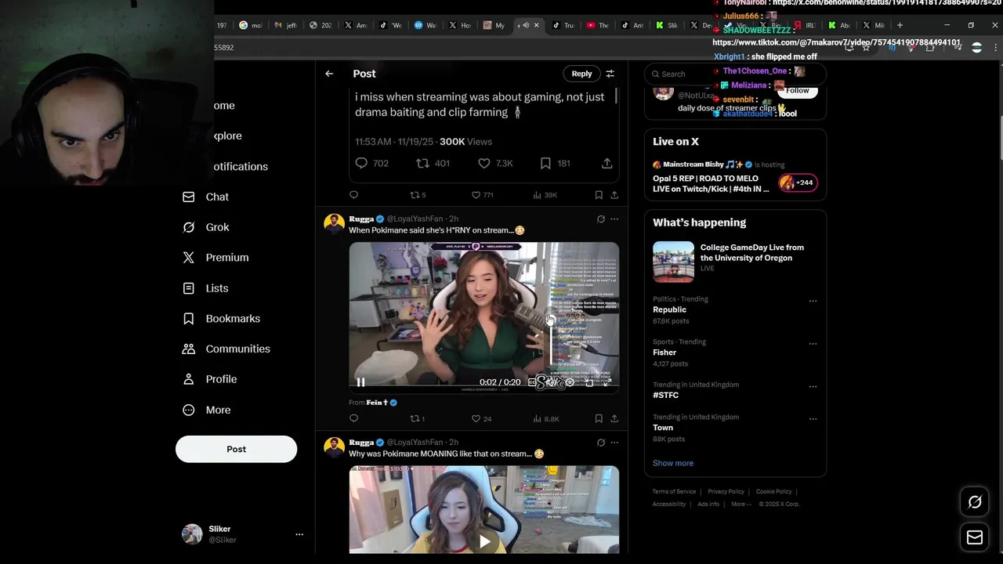Switch to the YouTube 'The' browser tab
Viewport: 1003px width, 564px height.
coord(598,25)
